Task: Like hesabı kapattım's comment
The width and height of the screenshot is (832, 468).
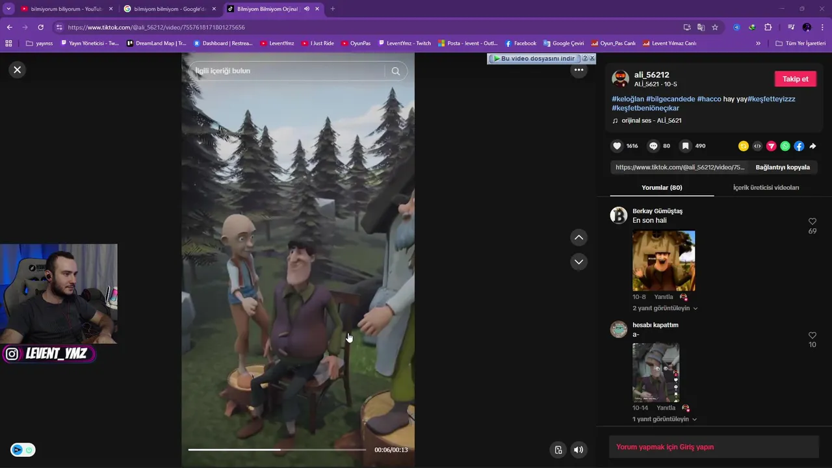Action: [812, 335]
